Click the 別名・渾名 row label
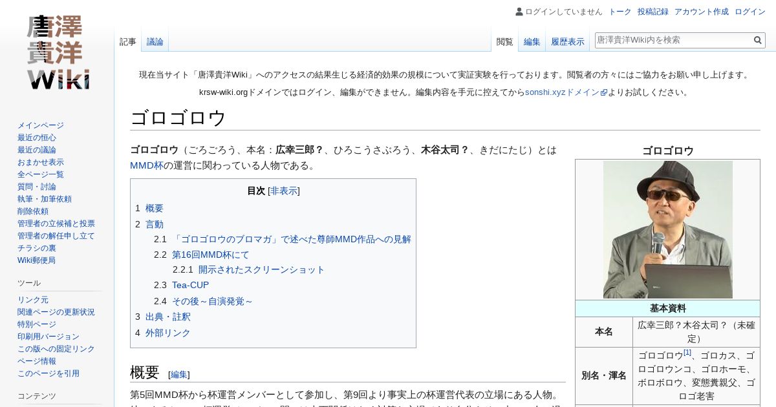The width and height of the screenshot is (776, 407). click(604, 375)
